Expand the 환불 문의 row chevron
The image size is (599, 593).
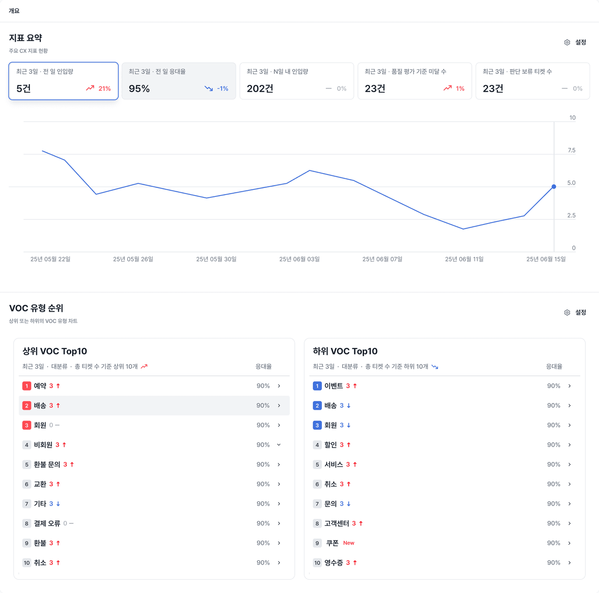(279, 464)
